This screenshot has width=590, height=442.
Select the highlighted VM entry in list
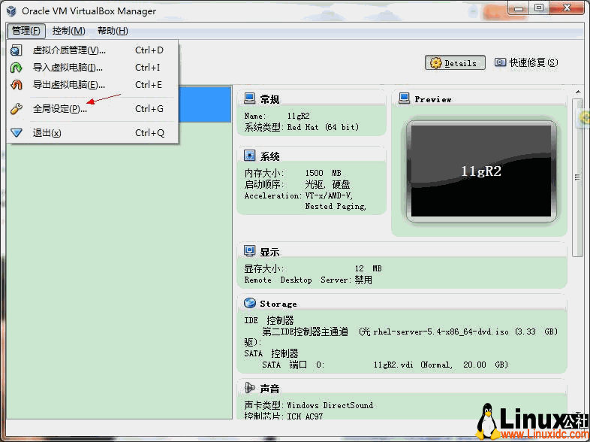tap(205, 104)
